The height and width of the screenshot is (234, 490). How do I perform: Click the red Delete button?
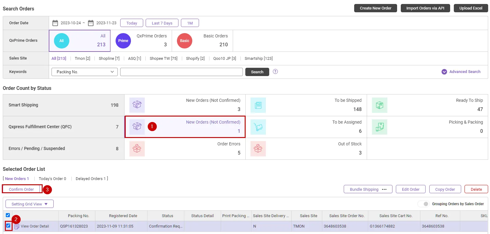pos(477,189)
